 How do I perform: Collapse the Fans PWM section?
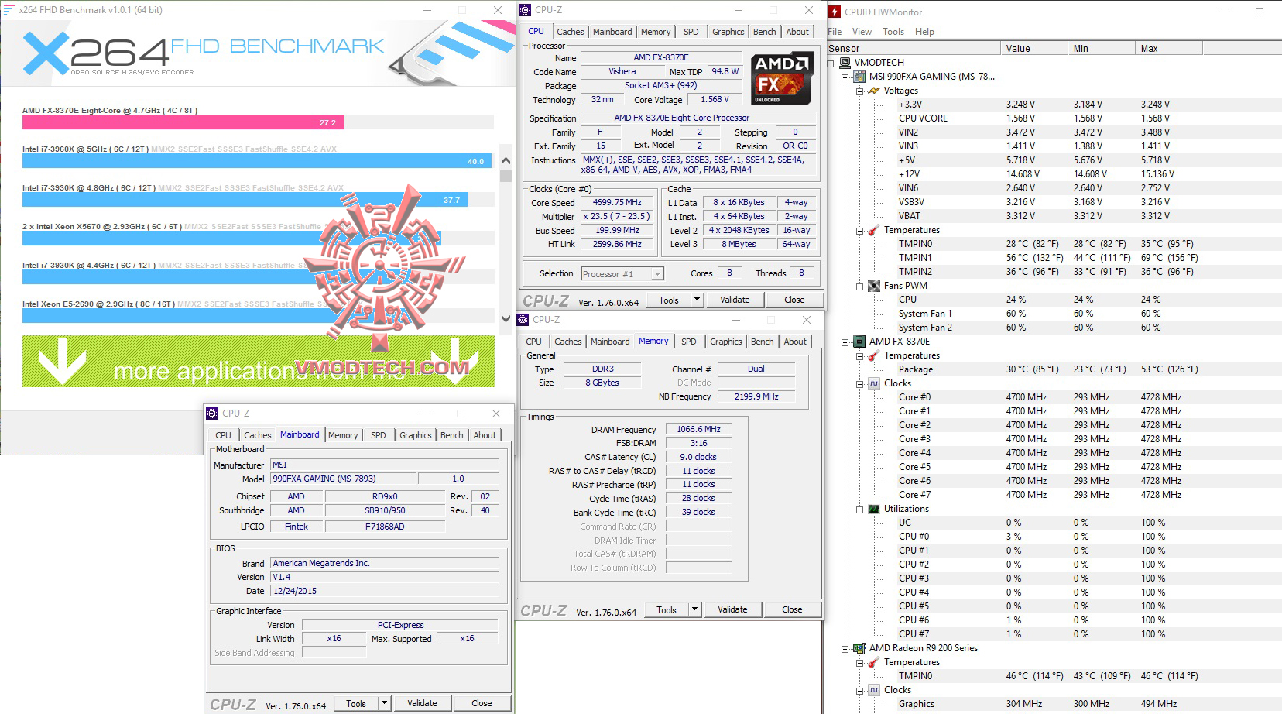pos(859,286)
